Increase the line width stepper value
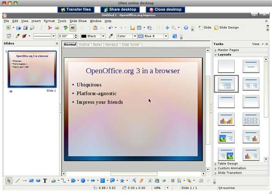This screenshot has width=272, height=194. 76,35
